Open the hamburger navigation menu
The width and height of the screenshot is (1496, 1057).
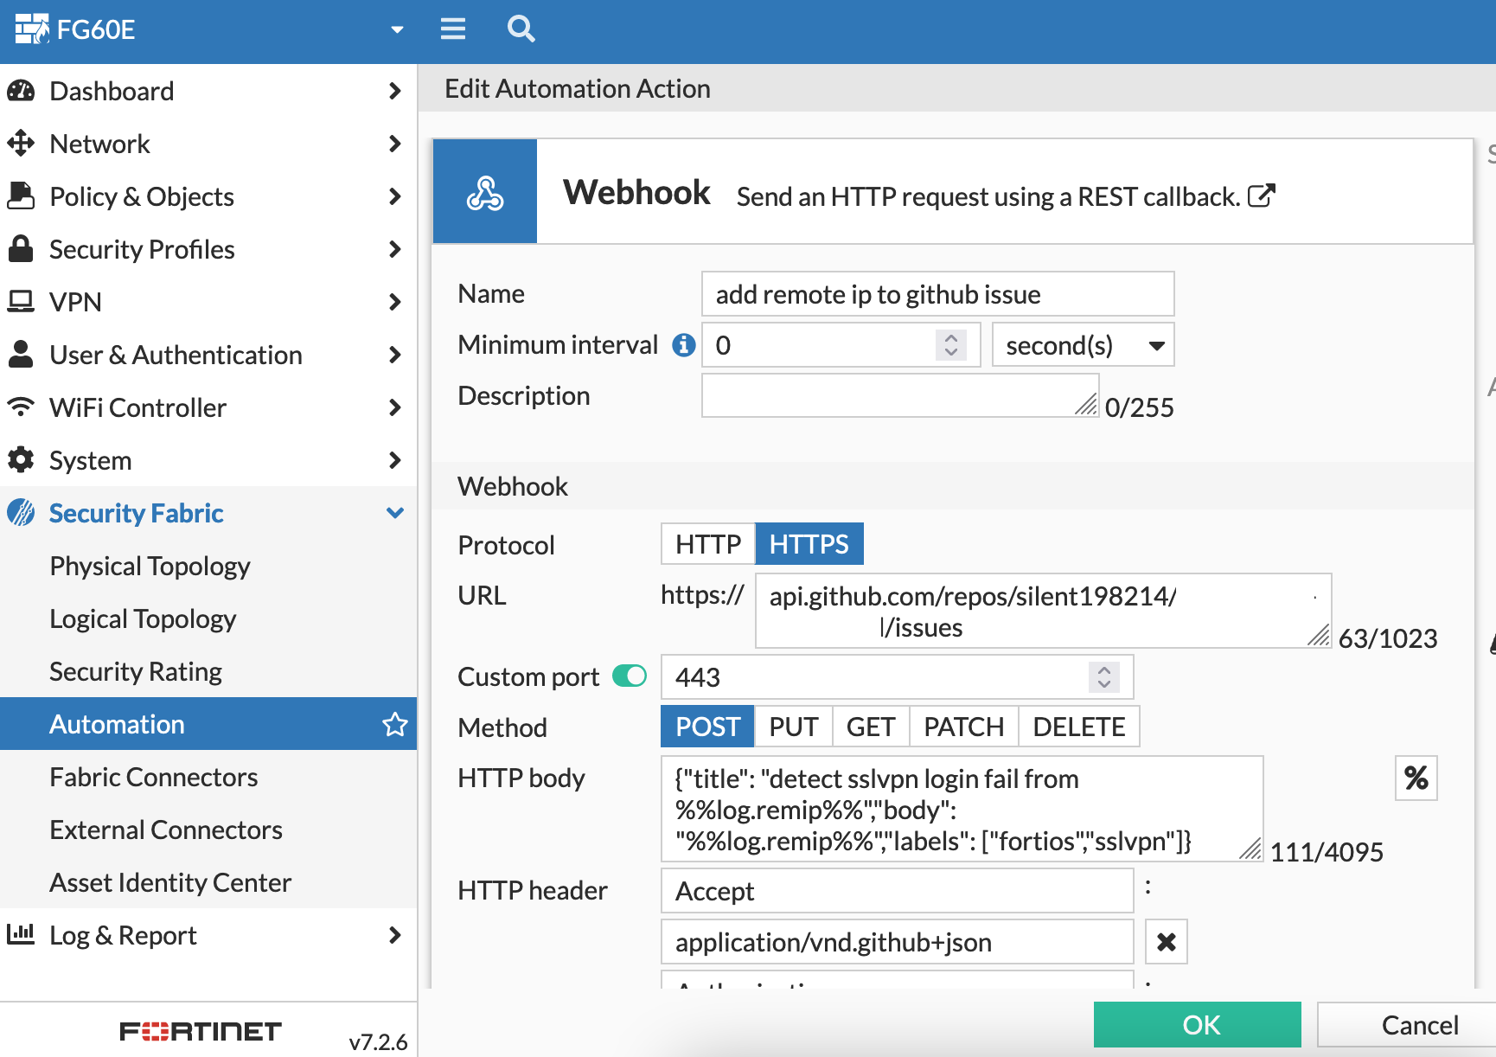pyautogui.click(x=452, y=29)
